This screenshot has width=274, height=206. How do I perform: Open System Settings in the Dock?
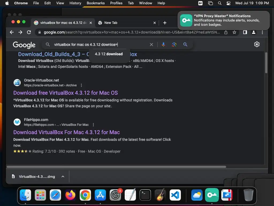tap(115, 195)
